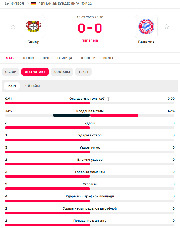This screenshot has height=228, width=180.
Task: Click the German flag icon
Action: (34, 4)
